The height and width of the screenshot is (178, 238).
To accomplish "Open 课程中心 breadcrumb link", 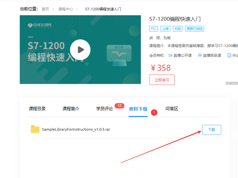I will 65,9.
